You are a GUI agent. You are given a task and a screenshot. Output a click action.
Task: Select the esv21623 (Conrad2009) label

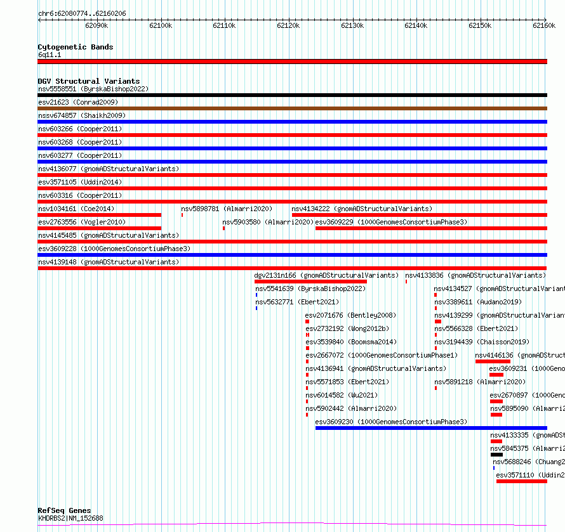click(78, 102)
